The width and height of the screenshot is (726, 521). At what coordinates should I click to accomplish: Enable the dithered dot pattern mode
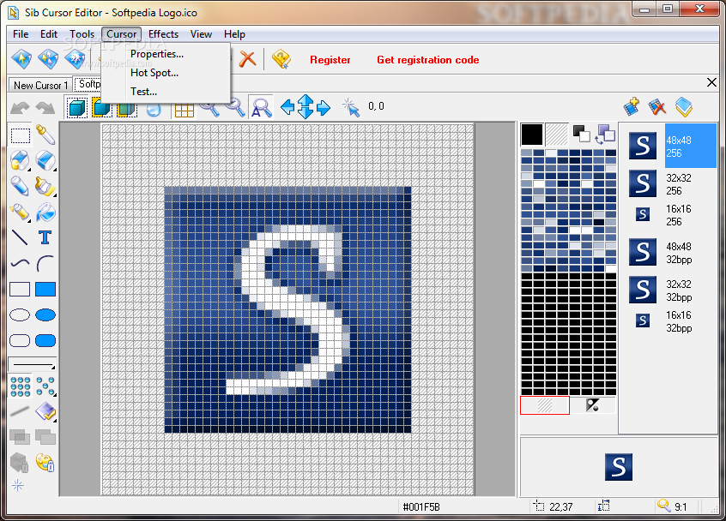coord(45,386)
